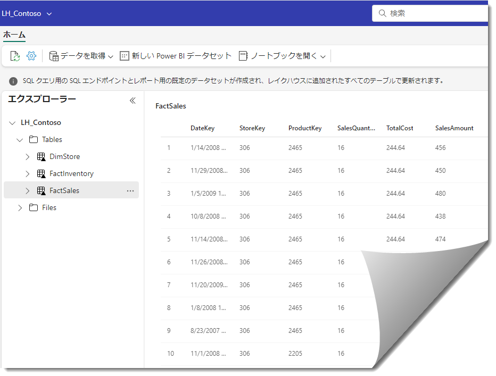The width and height of the screenshot is (496, 376).
Task: Select DimStore in the explorer tree
Action: click(x=65, y=156)
